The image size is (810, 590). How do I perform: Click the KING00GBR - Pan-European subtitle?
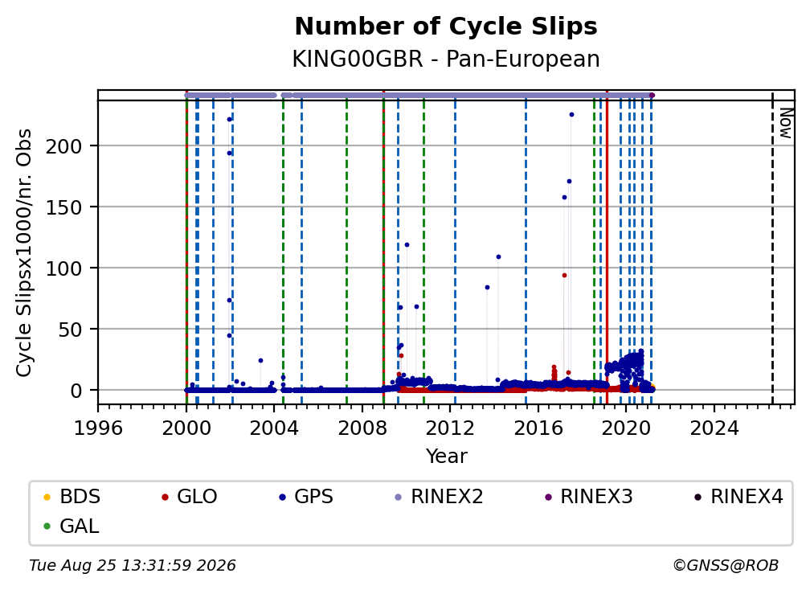point(446,59)
